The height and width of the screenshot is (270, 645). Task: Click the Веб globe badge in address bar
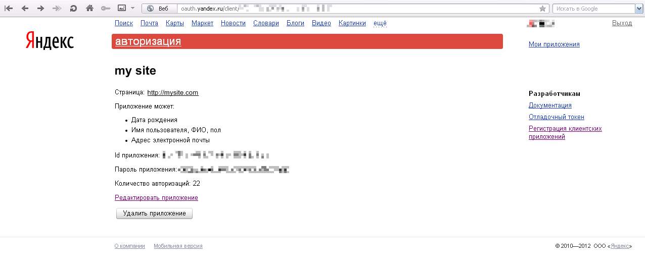pyautogui.click(x=159, y=9)
